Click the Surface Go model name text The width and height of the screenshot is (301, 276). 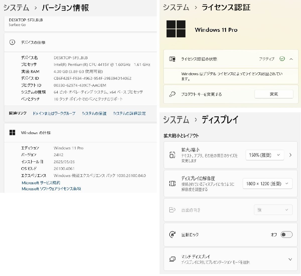point(17,25)
